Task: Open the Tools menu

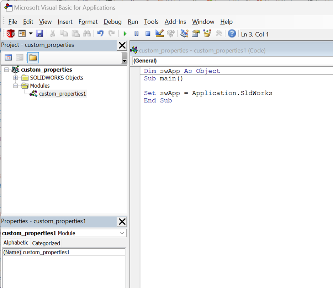Action: (151, 22)
